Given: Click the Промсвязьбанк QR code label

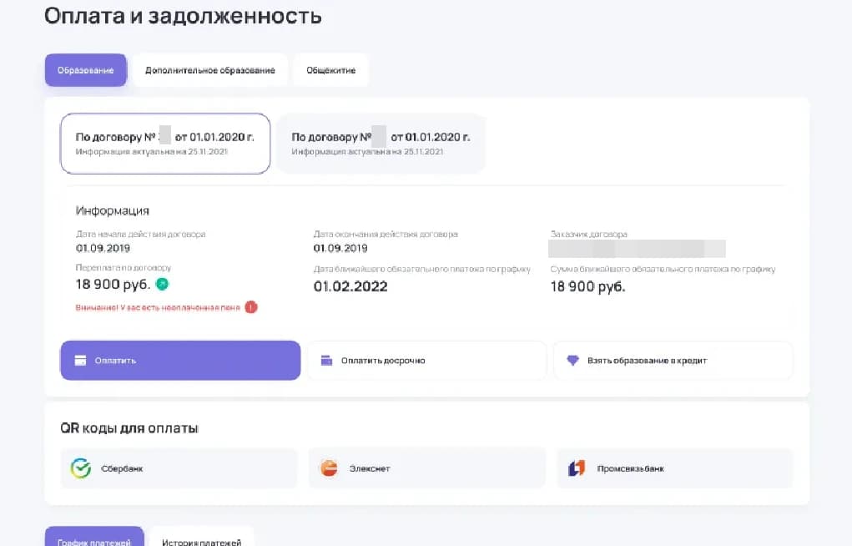Looking at the screenshot, I should click(x=631, y=468).
